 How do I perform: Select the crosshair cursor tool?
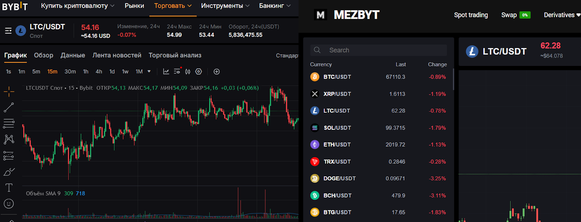coord(9,91)
